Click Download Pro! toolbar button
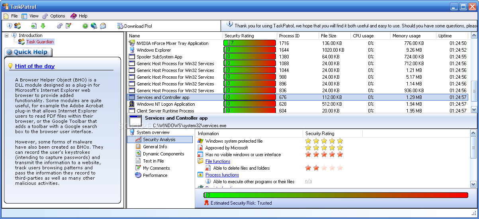Screen dimensions: 479x219 pos(135,26)
